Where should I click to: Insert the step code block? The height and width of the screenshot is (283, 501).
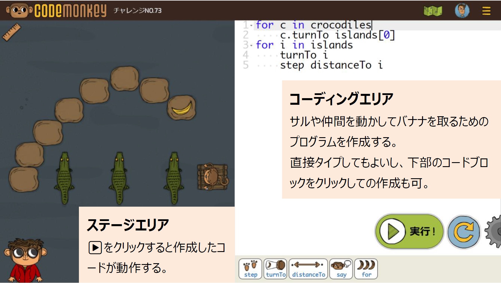click(x=250, y=269)
